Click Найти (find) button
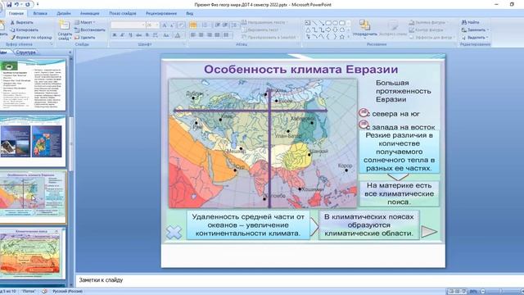The image size is (524, 295). point(471,22)
